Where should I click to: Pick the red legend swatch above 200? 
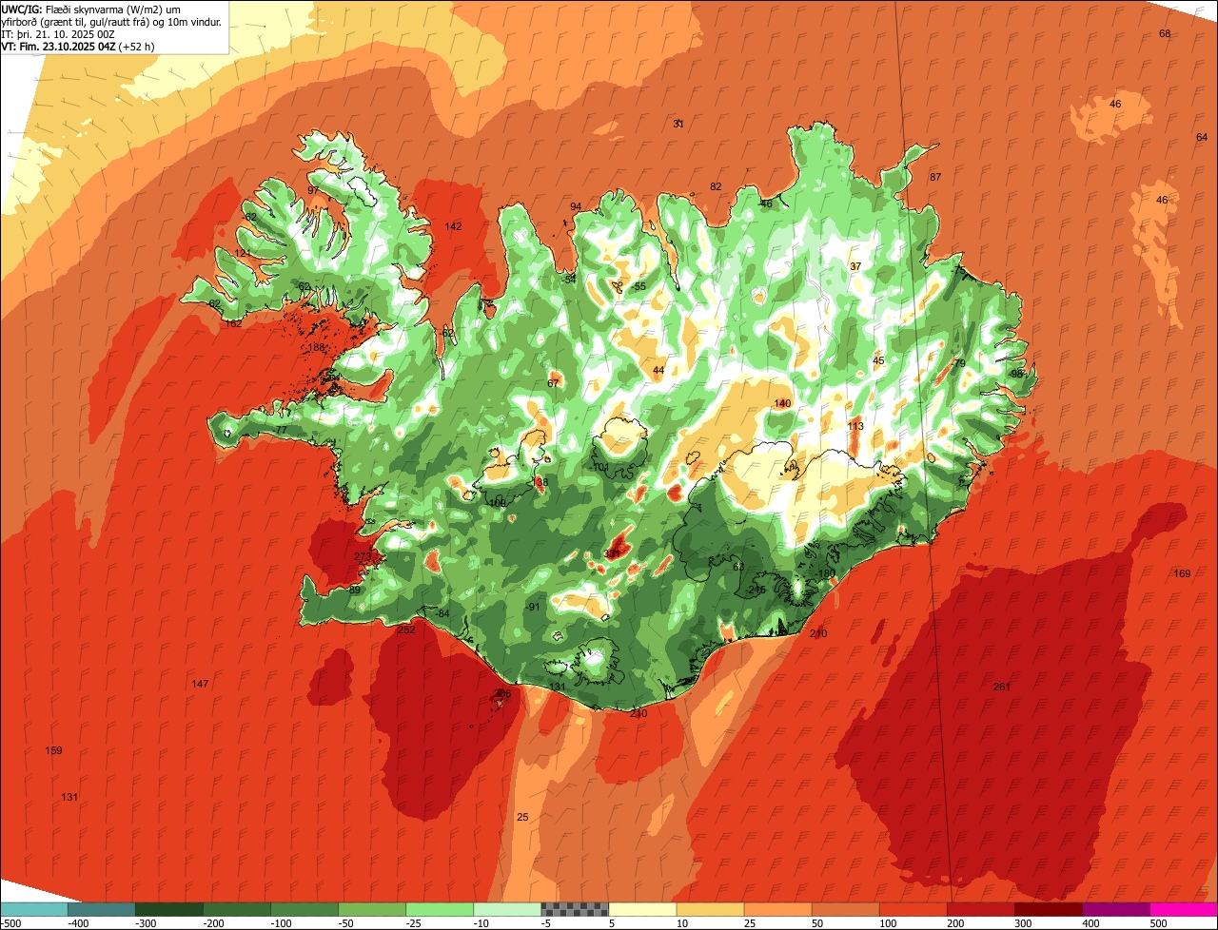click(x=980, y=909)
